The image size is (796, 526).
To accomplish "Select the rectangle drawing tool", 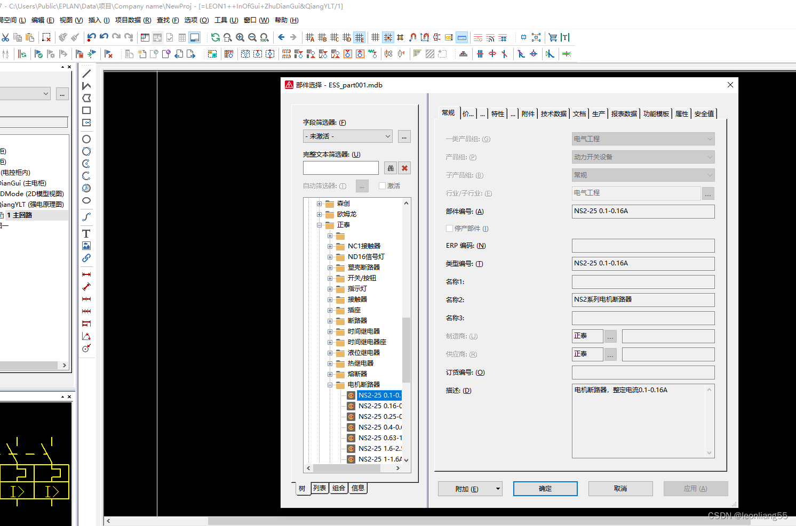I will (x=86, y=110).
